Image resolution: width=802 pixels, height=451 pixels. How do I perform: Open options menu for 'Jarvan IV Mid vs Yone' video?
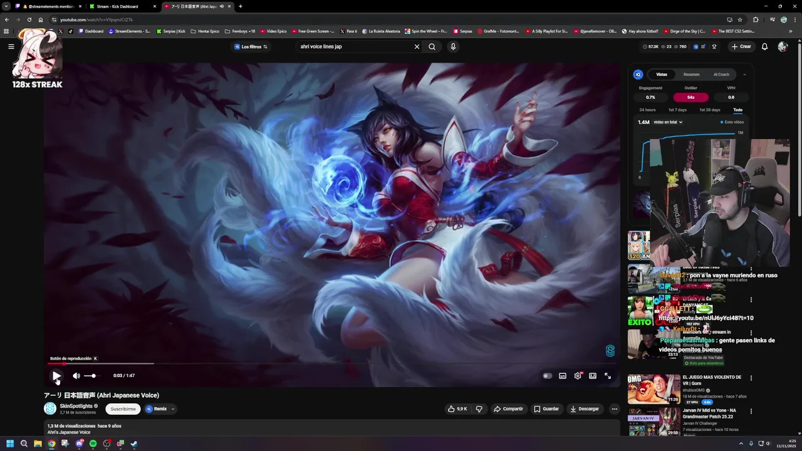click(x=751, y=412)
